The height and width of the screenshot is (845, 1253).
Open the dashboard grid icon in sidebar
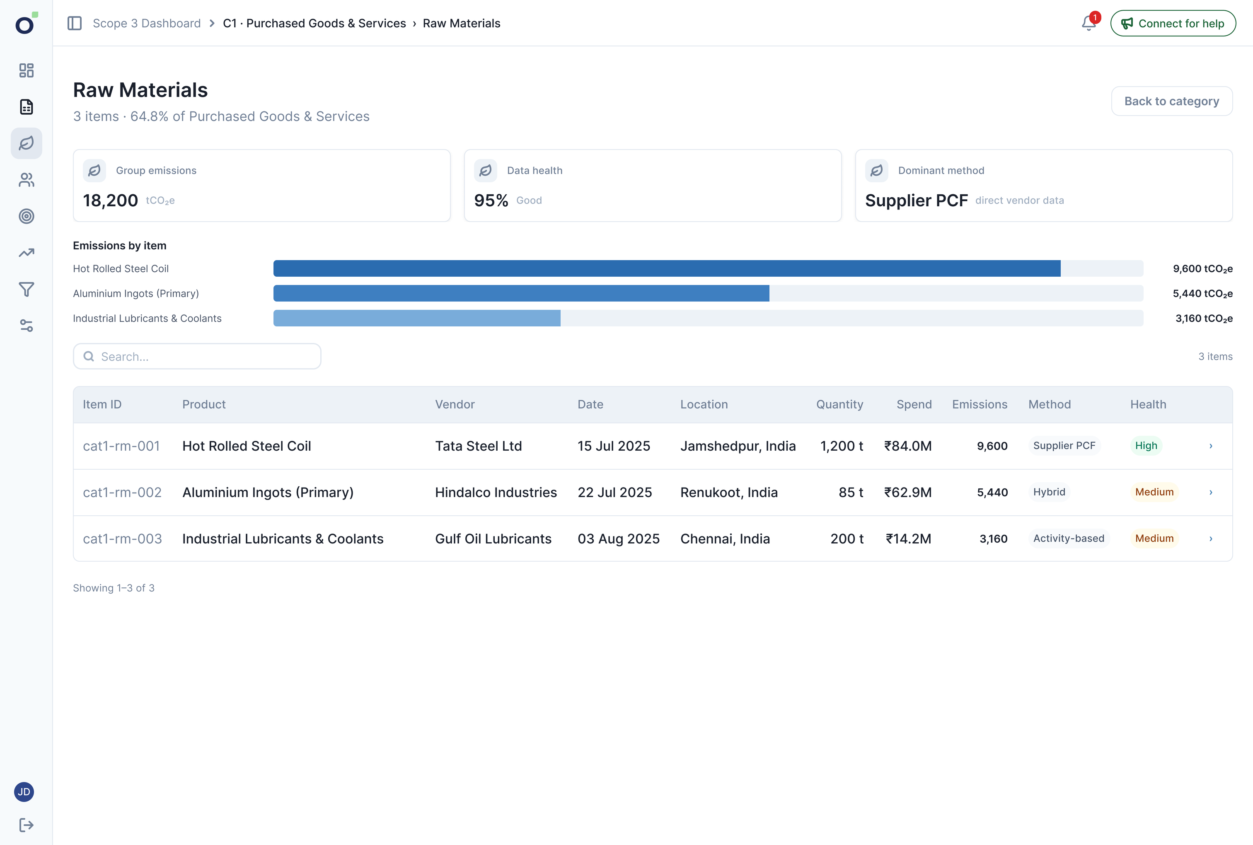click(x=26, y=70)
